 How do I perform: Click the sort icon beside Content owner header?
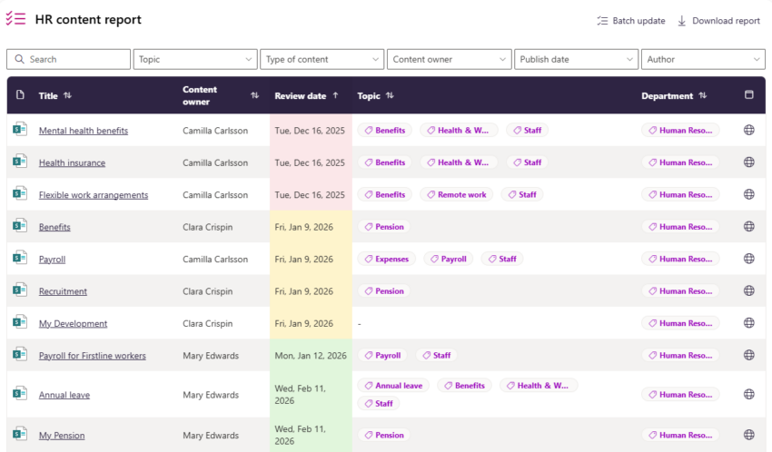[x=254, y=95]
